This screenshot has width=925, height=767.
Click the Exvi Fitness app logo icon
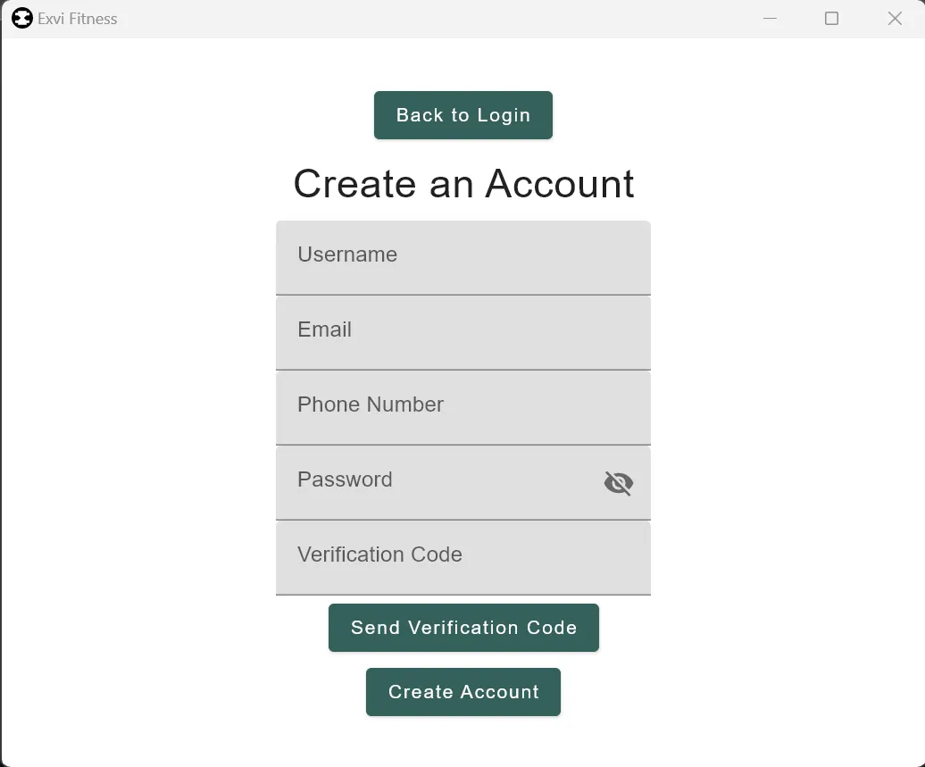(21, 18)
